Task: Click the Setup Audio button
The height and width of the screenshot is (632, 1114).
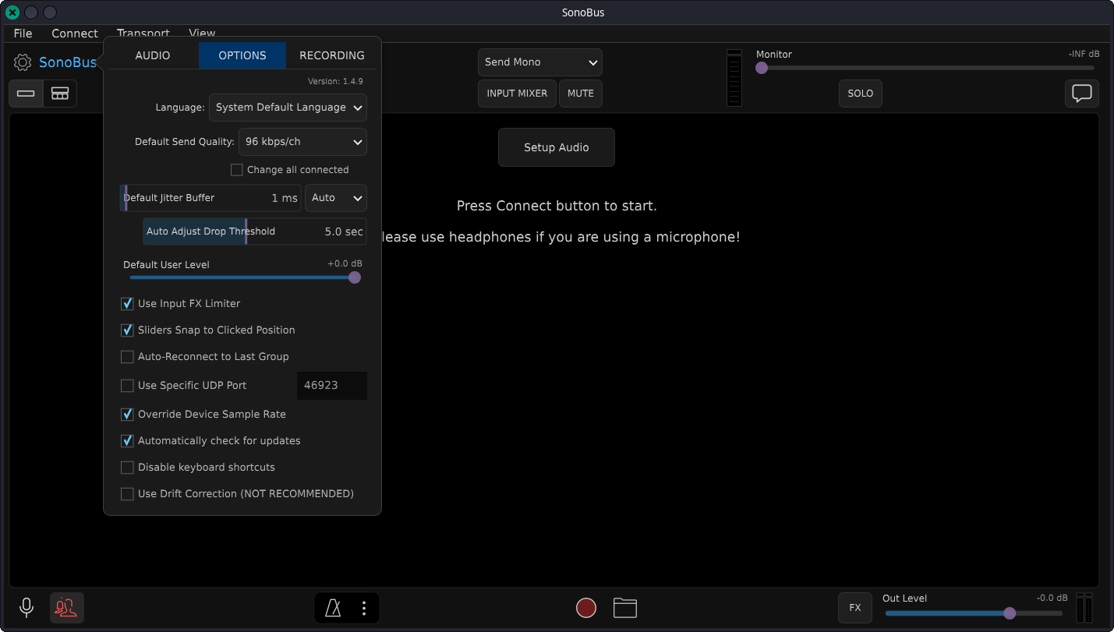Action: pyautogui.click(x=557, y=147)
